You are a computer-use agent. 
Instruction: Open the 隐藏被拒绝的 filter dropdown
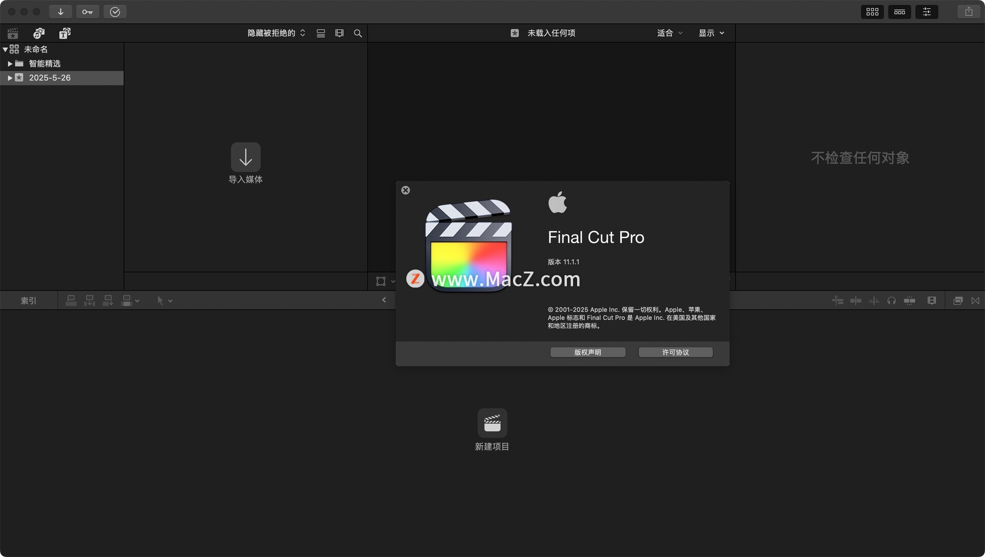click(277, 33)
